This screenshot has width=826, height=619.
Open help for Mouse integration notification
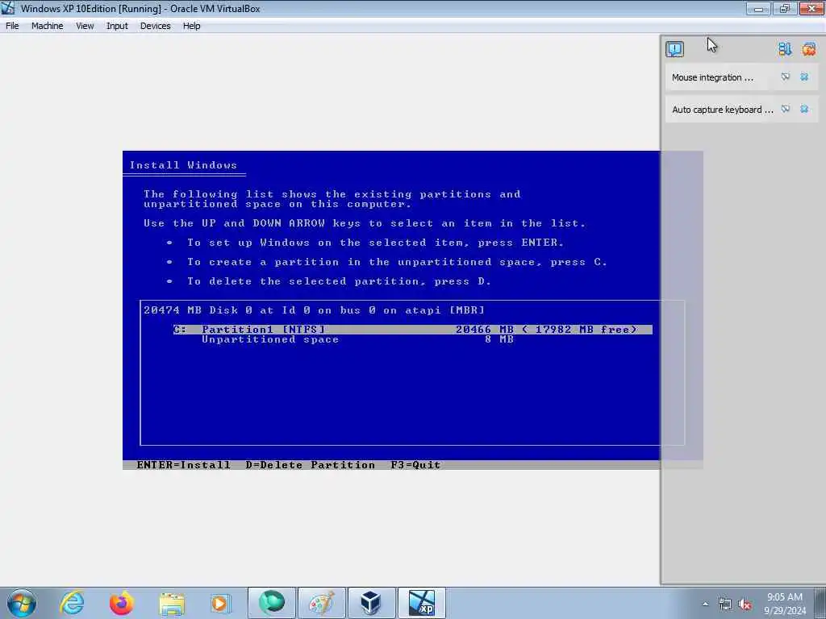tap(786, 77)
